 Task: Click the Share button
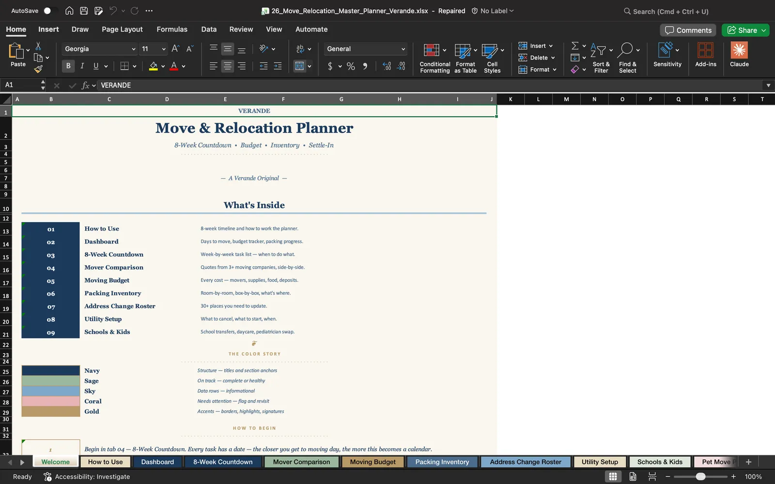pos(745,30)
